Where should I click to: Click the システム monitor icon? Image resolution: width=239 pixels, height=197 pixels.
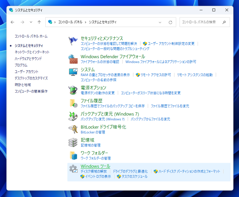coord(73,72)
